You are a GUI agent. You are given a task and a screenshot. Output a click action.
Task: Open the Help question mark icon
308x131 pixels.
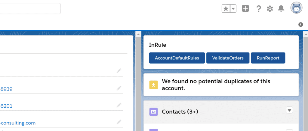click(258, 9)
